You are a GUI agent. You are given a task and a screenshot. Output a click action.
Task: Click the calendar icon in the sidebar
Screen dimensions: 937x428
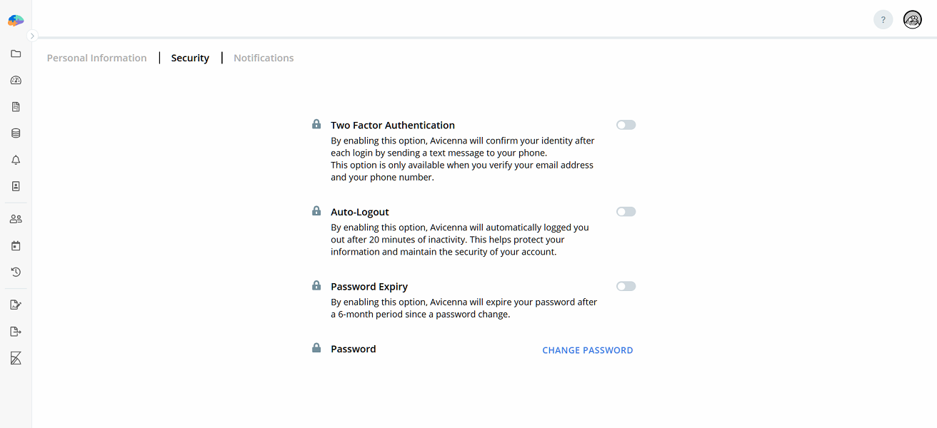(16, 245)
